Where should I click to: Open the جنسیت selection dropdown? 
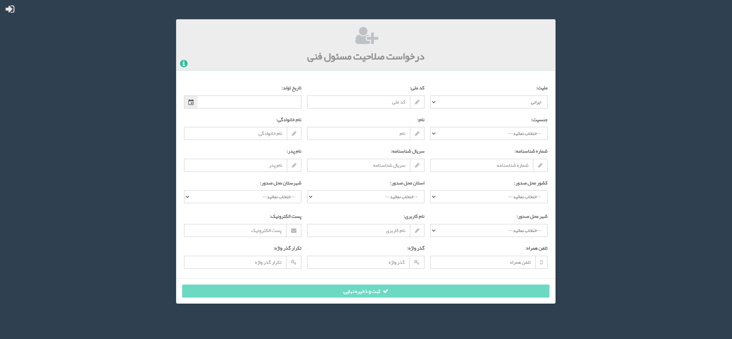[488, 133]
